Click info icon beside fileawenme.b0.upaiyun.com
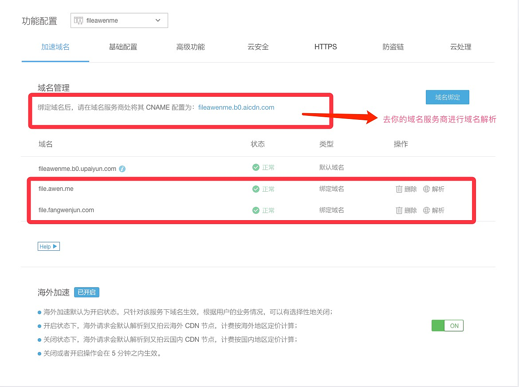Screen dimensions: 519x387 (122, 169)
